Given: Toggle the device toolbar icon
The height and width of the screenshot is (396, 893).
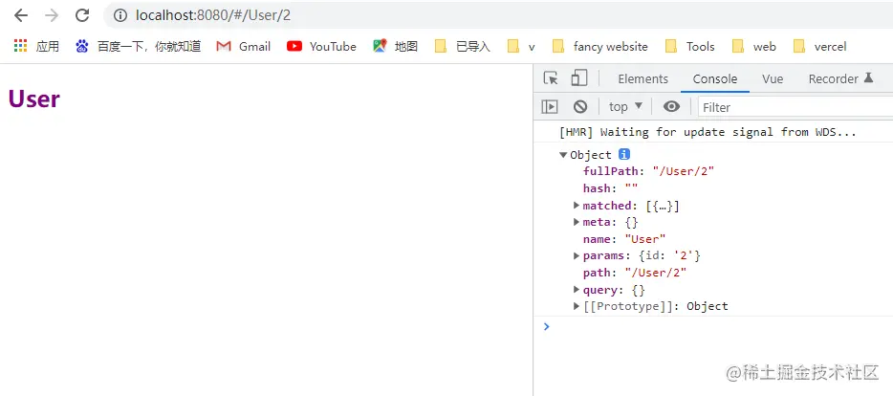Looking at the screenshot, I should (578, 78).
